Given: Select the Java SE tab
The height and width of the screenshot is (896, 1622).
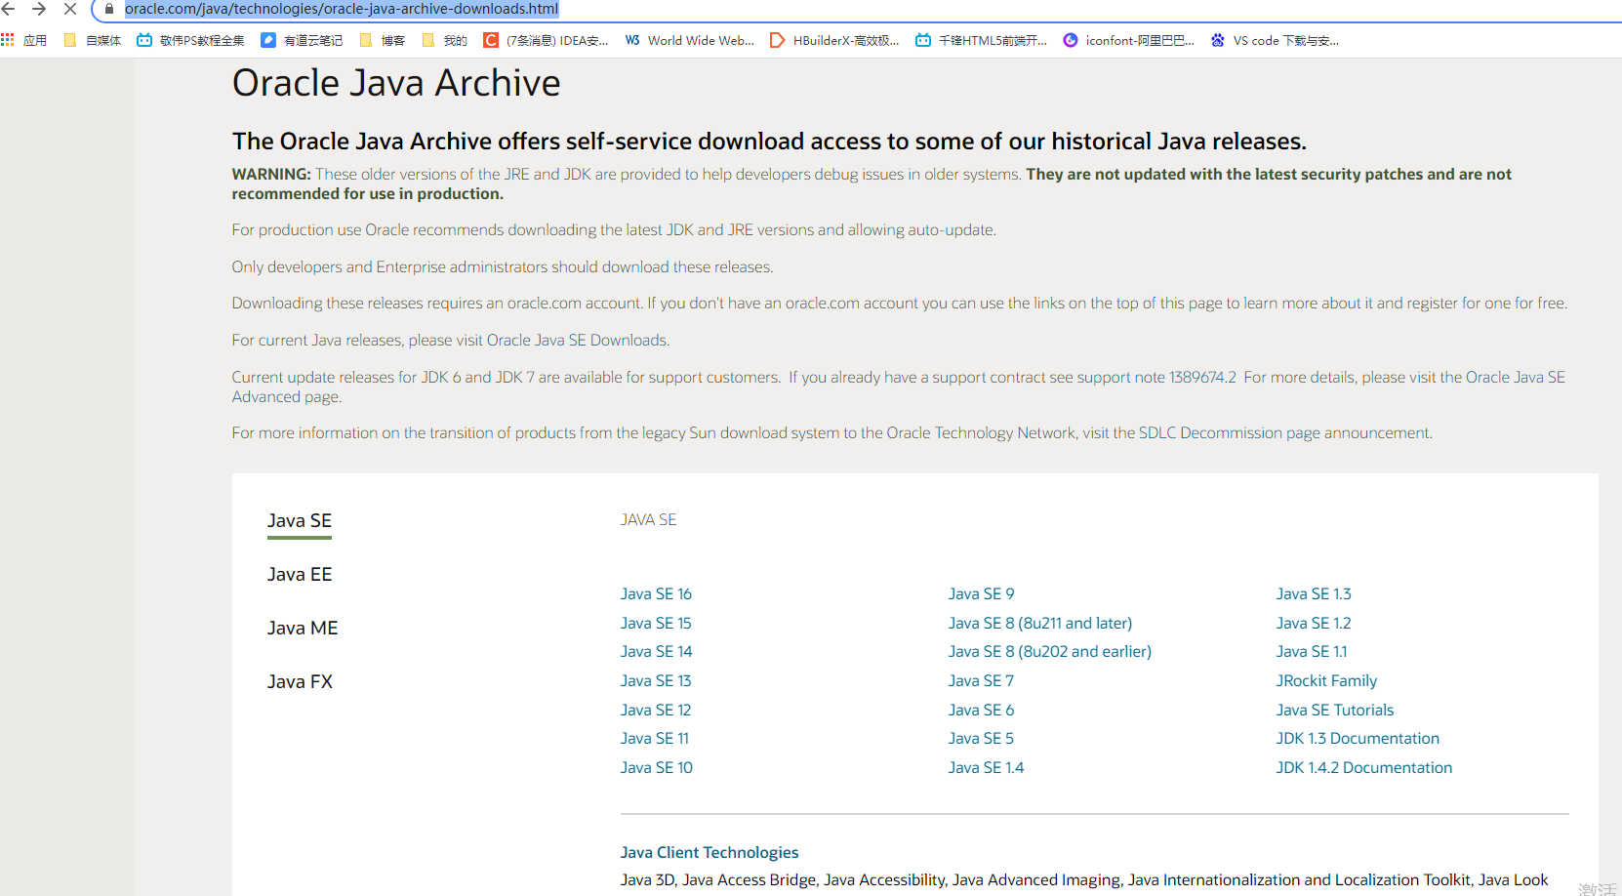Looking at the screenshot, I should [x=300, y=521].
